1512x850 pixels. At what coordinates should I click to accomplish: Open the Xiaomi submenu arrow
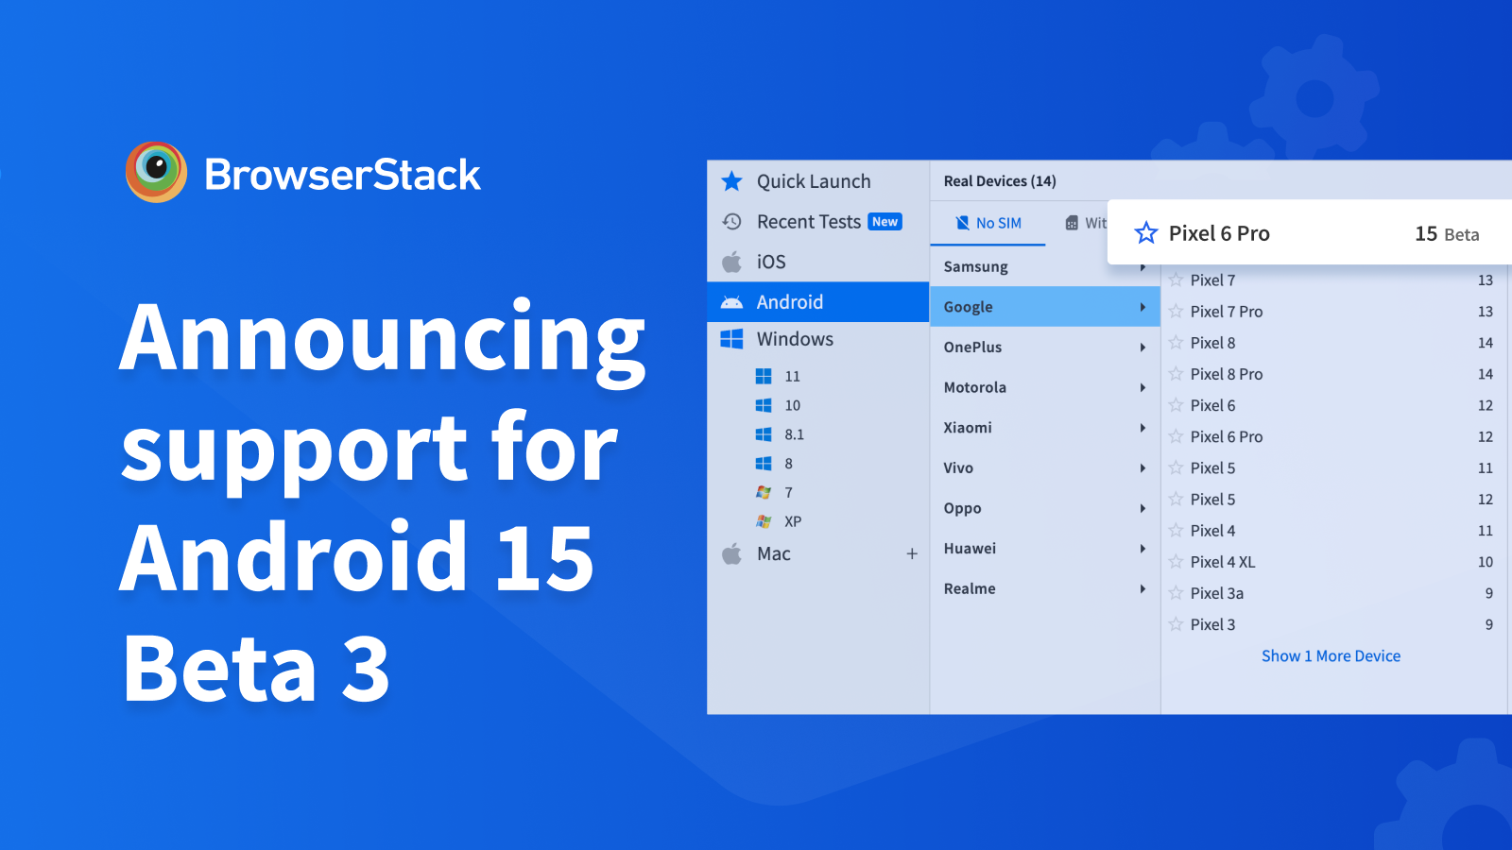(1143, 428)
